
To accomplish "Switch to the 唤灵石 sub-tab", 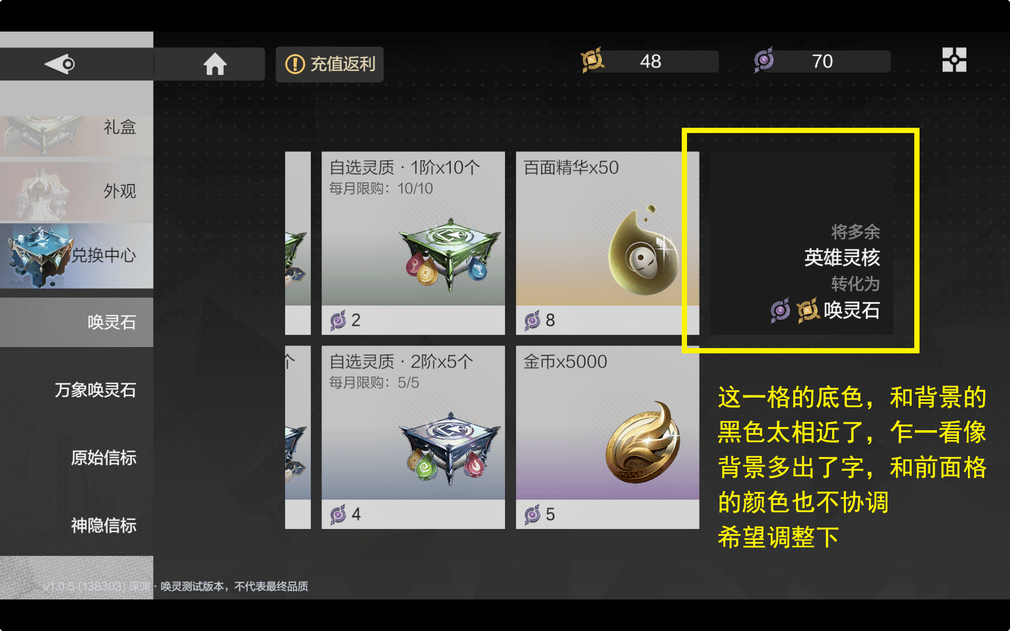I will [x=77, y=322].
